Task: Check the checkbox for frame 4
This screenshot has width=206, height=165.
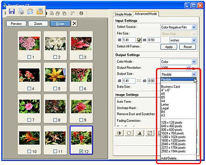Action: pos(29,88)
